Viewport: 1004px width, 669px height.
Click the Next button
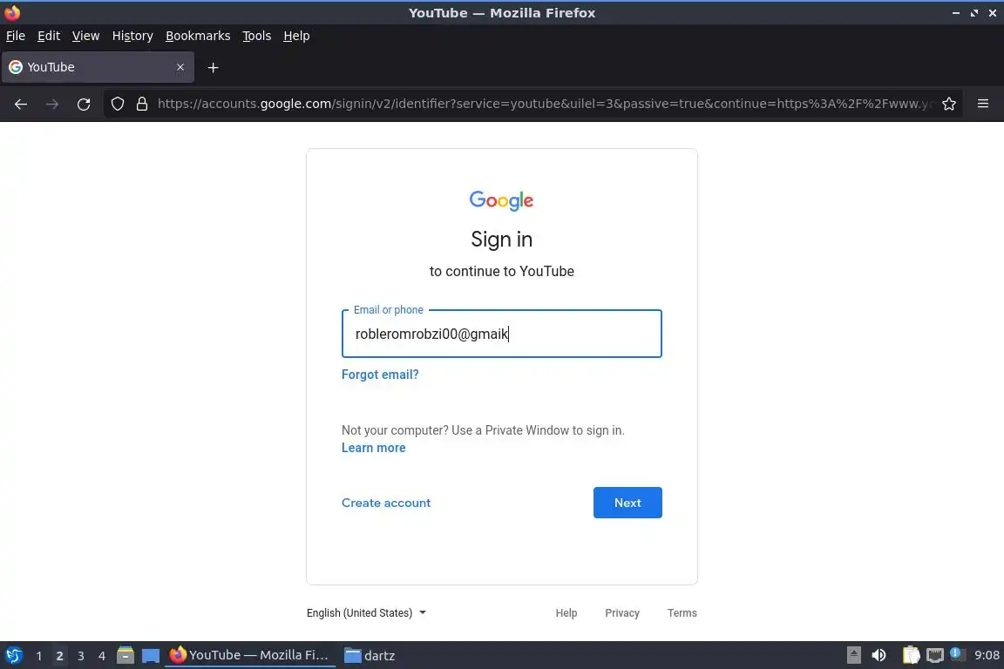click(x=627, y=503)
